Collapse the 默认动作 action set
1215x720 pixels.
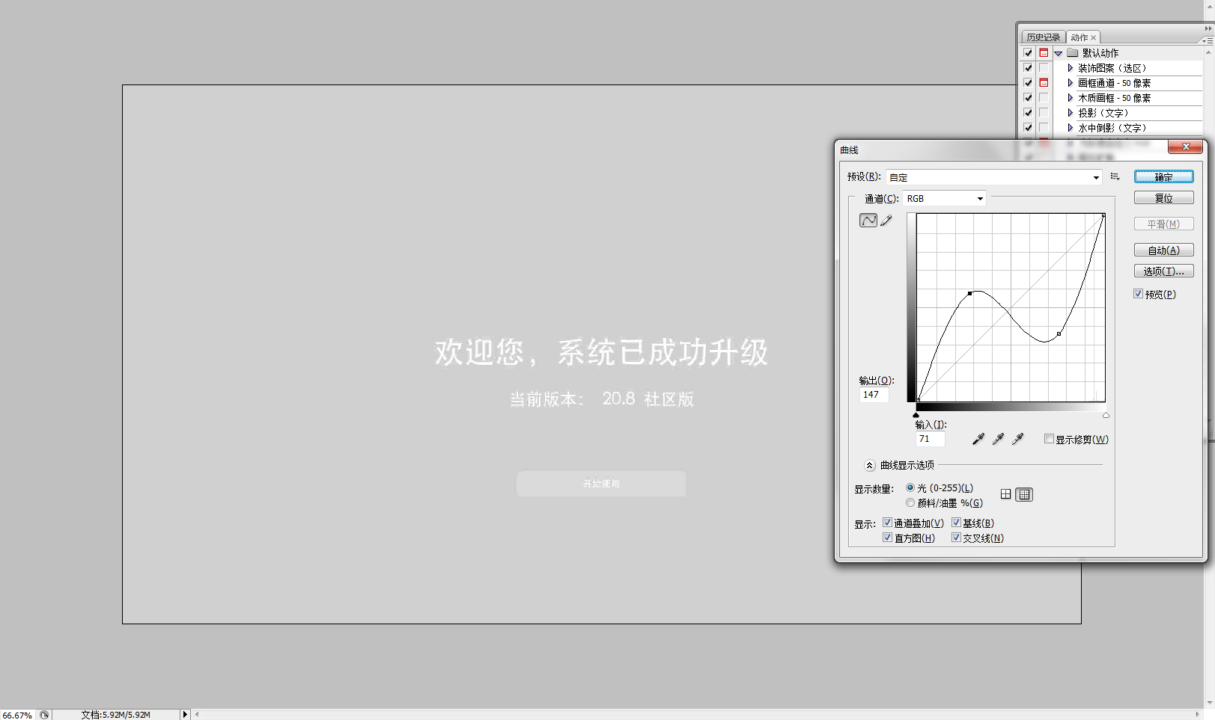[x=1059, y=54]
